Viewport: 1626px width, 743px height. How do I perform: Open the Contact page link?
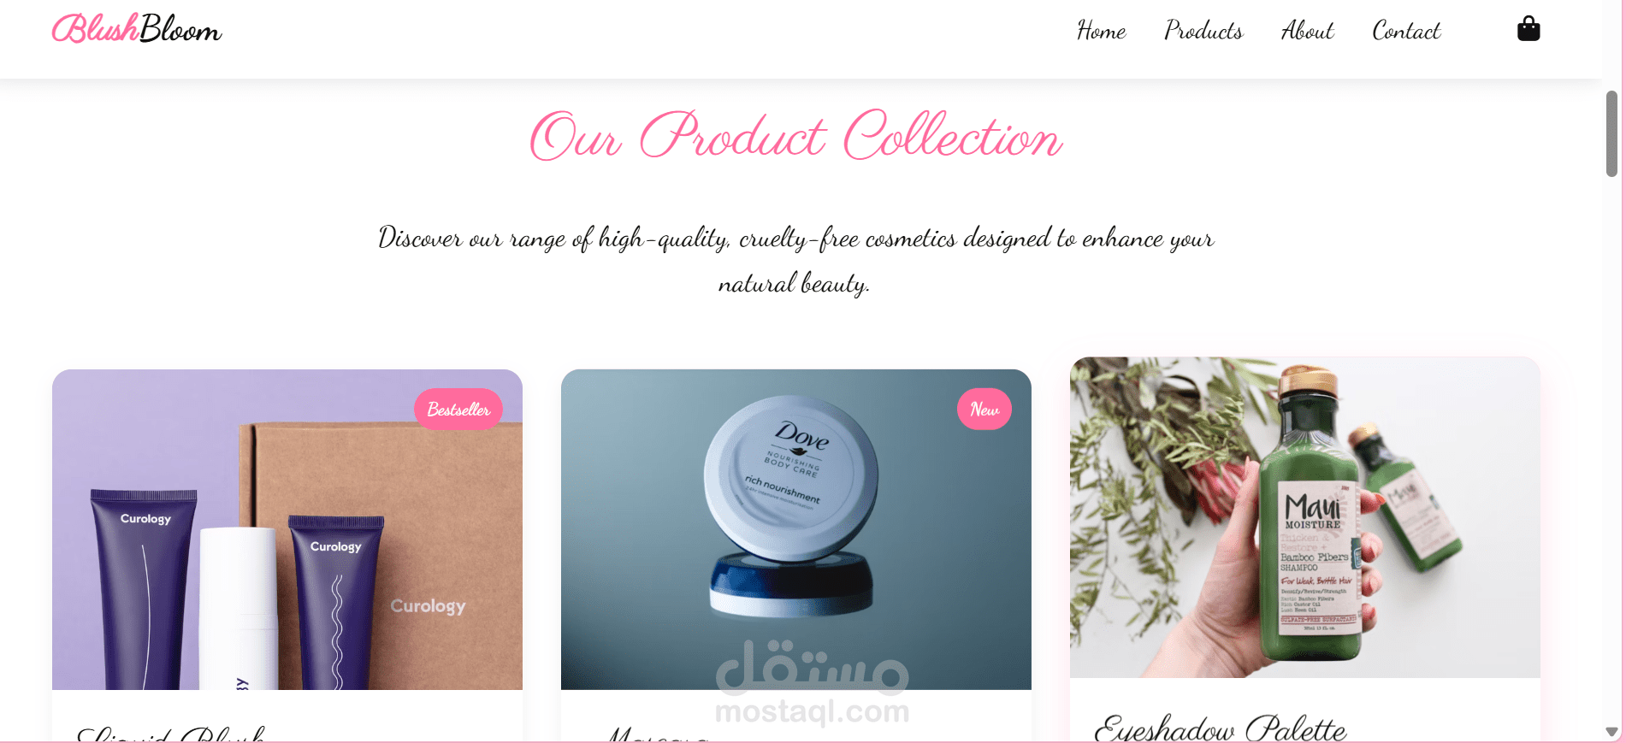coord(1406,31)
